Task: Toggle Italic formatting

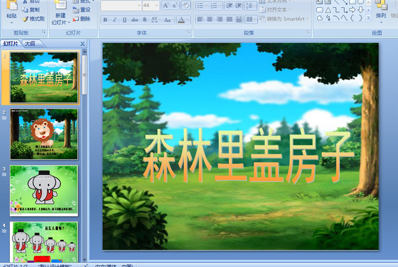Action: [x=115, y=19]
